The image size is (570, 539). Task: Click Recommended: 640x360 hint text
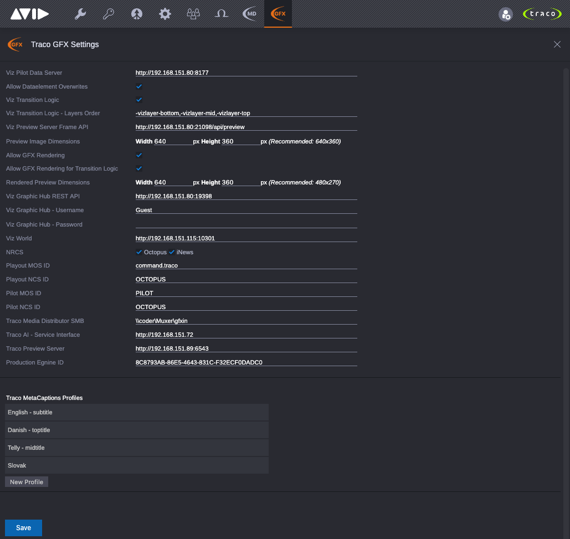click(x=305, y=141)
